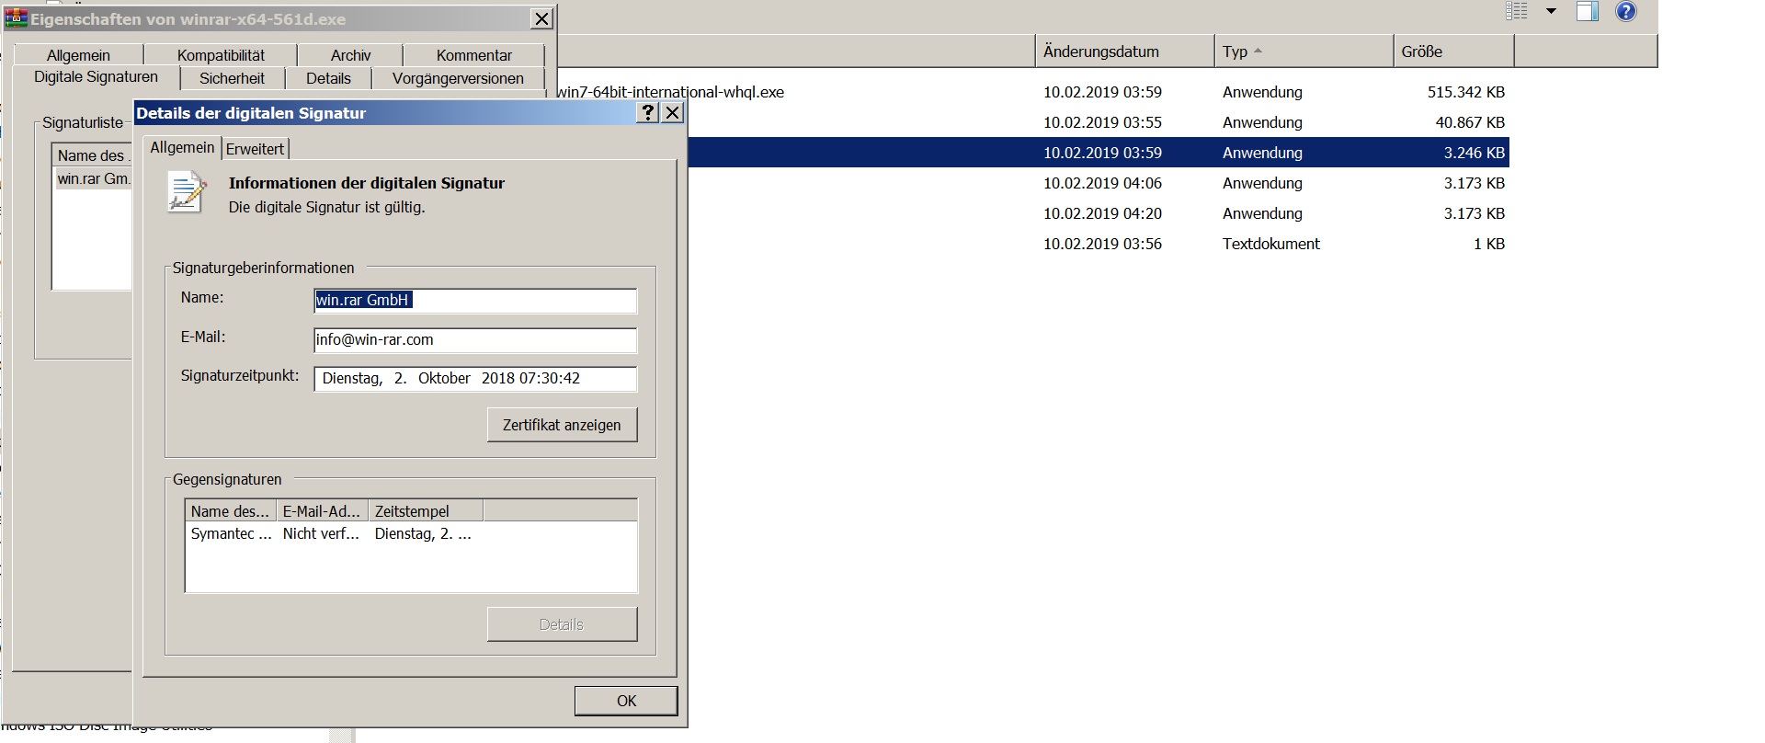Open the Kommentar tab
Viewport: 1765px width, 743px height.
pos(474,55)
